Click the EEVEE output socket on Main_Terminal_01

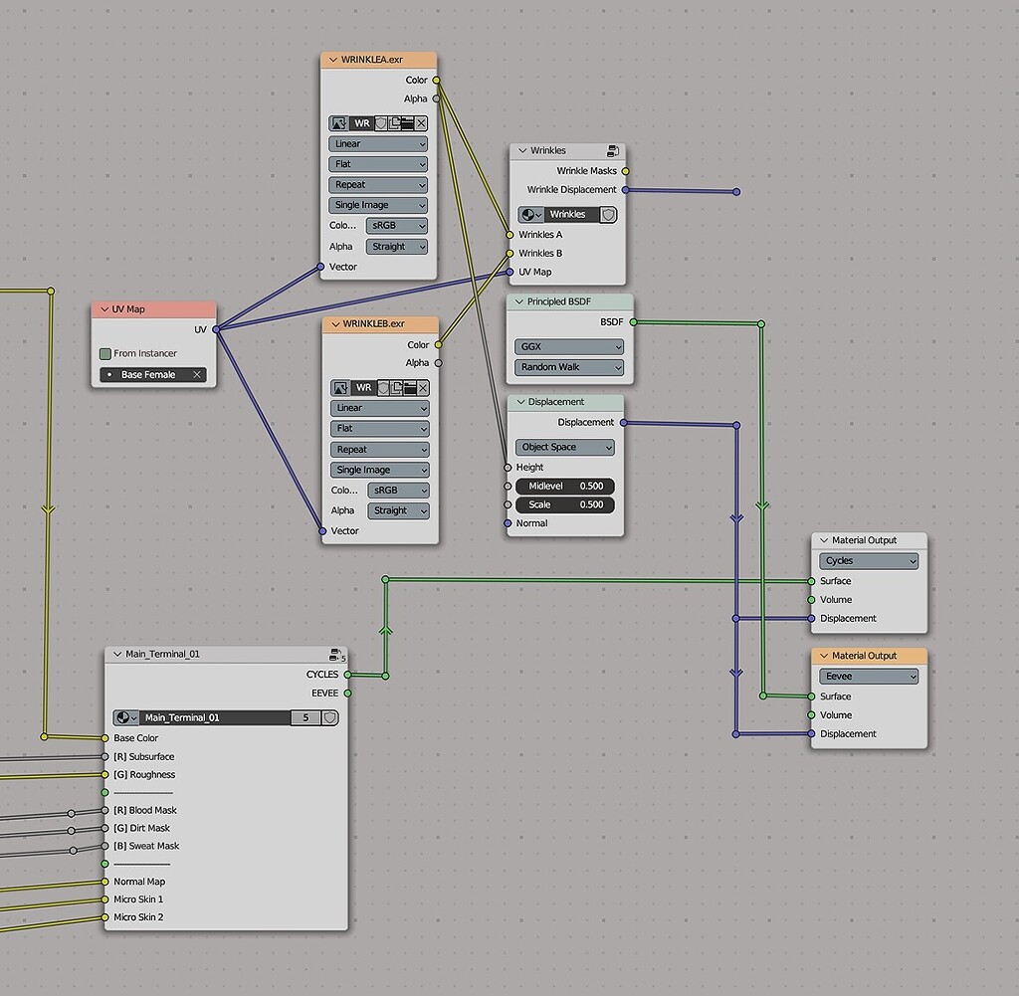[x=347, y=694]
